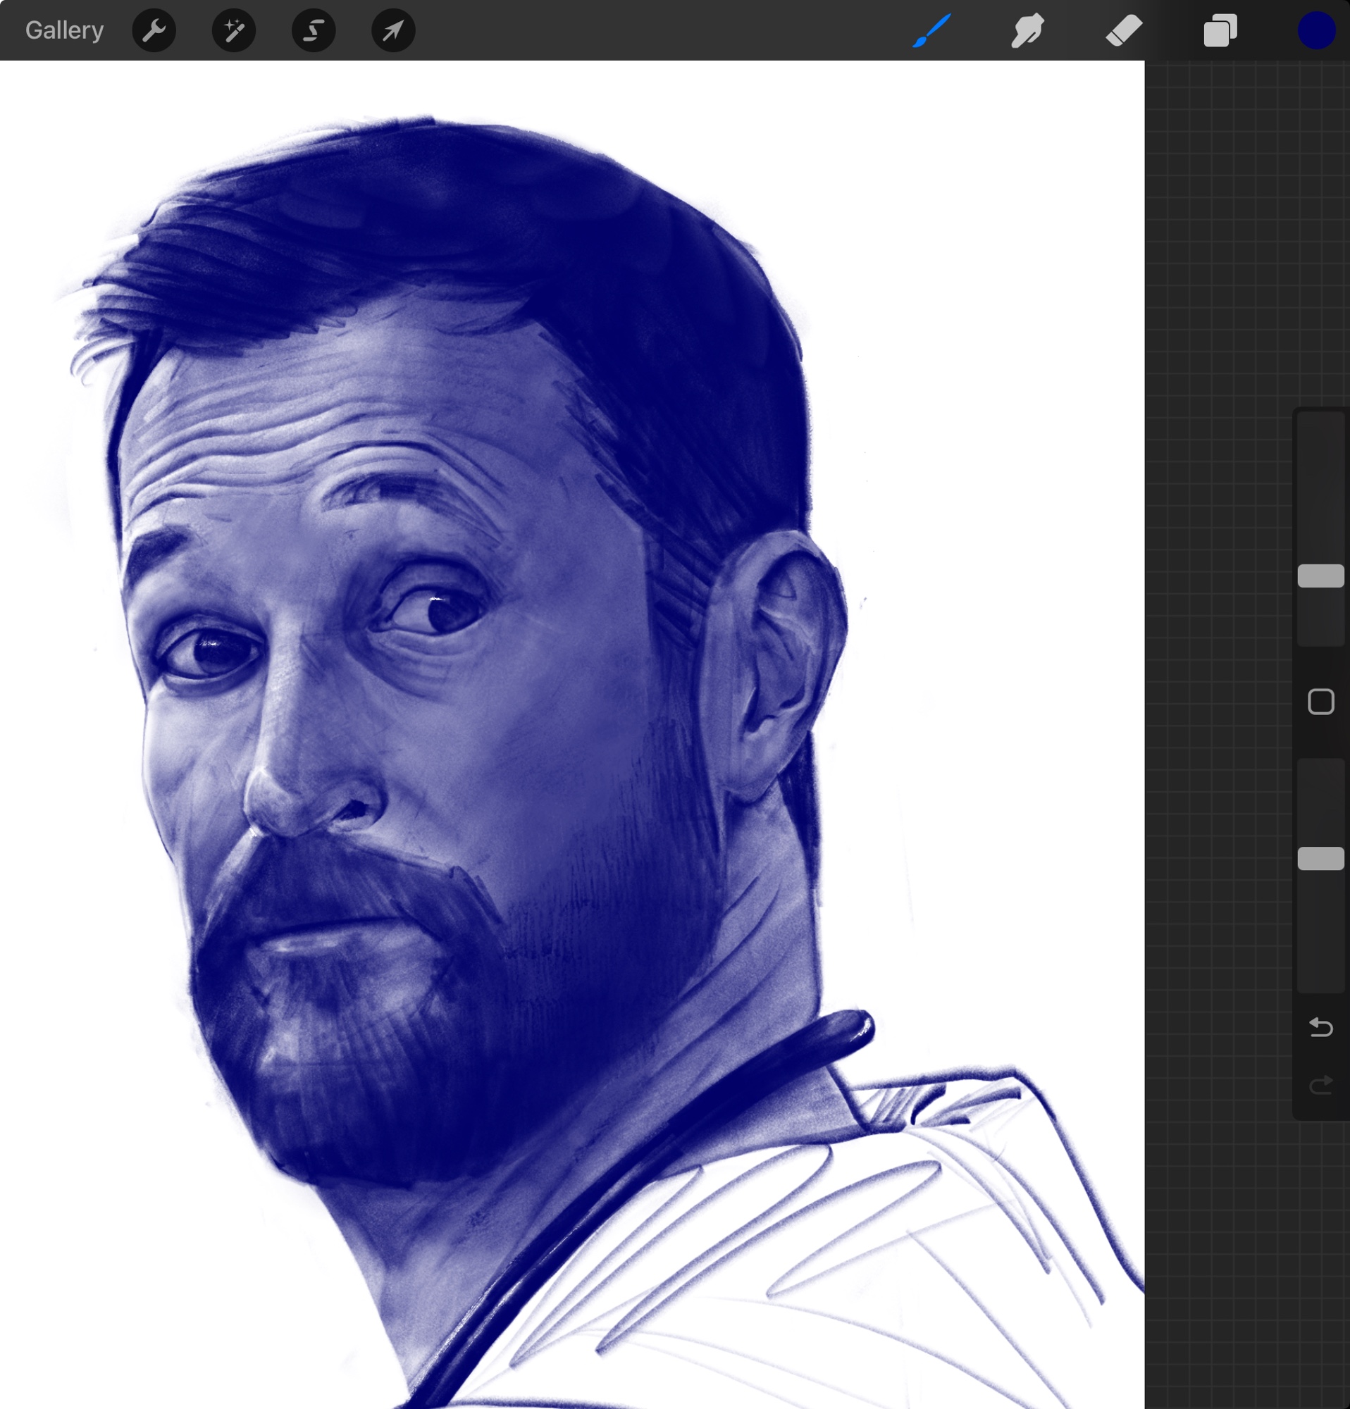Screen dimensions: 1350x1409
Task: Click the top of the brush size track
Action: click(x=1320, y=426)
